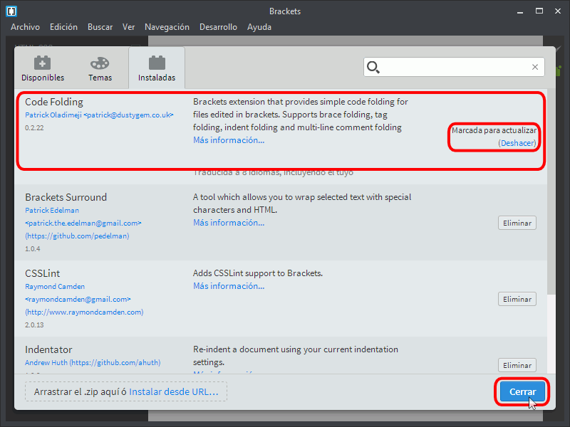Open the Archivo menu

click(x=25, y=27)
